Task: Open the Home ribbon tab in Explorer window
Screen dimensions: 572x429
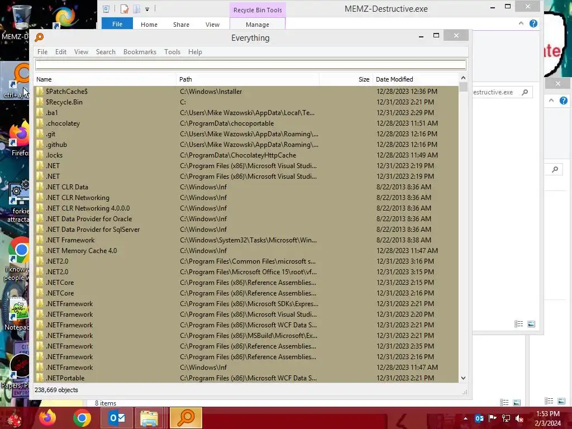Action: pyautogui.click(x=149, y=25)
